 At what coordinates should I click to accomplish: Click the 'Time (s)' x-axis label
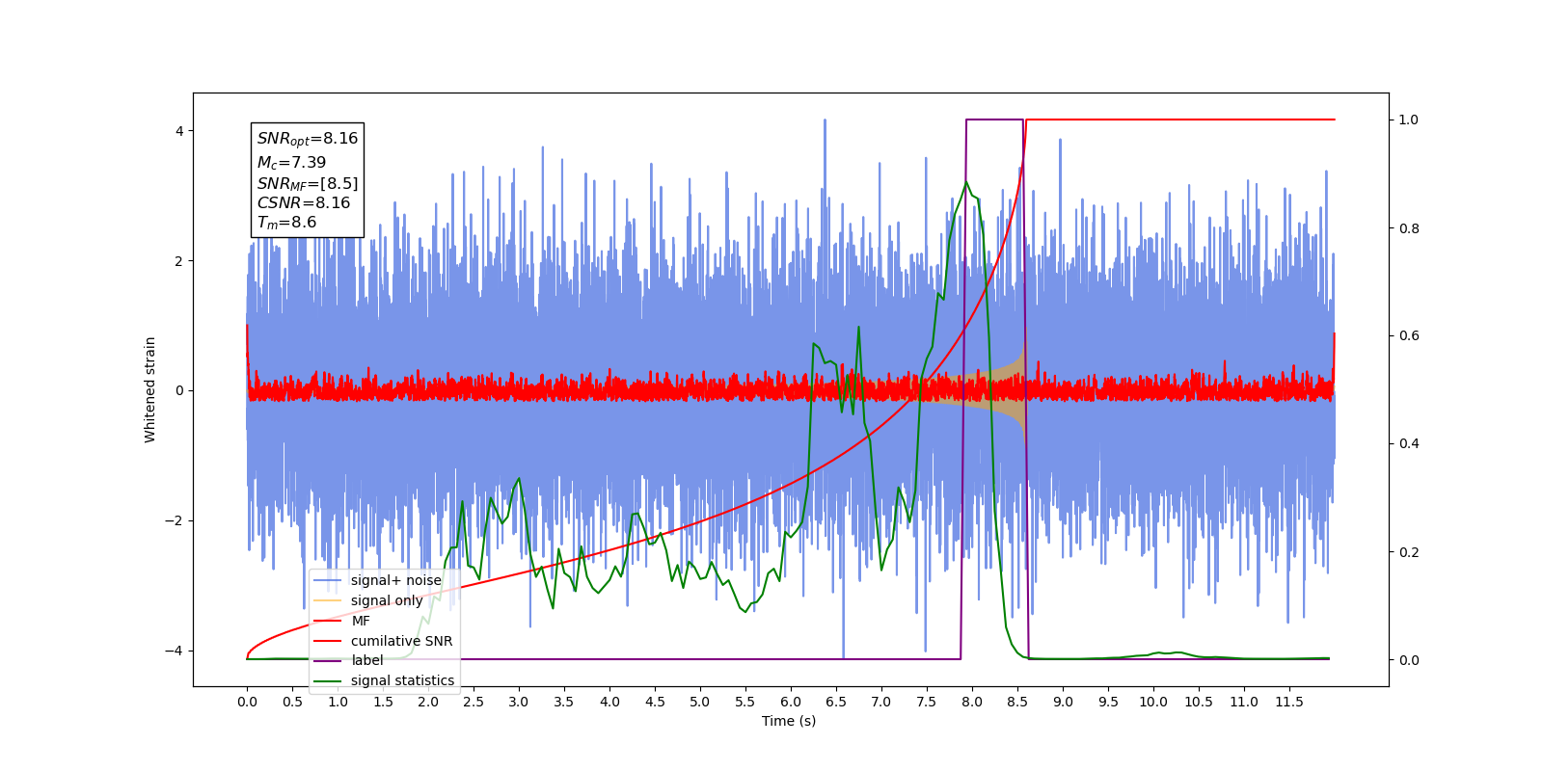pos(789,721)
